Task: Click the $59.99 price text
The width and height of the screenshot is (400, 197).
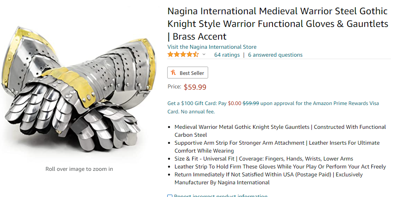Action: (x=195, y=87)
